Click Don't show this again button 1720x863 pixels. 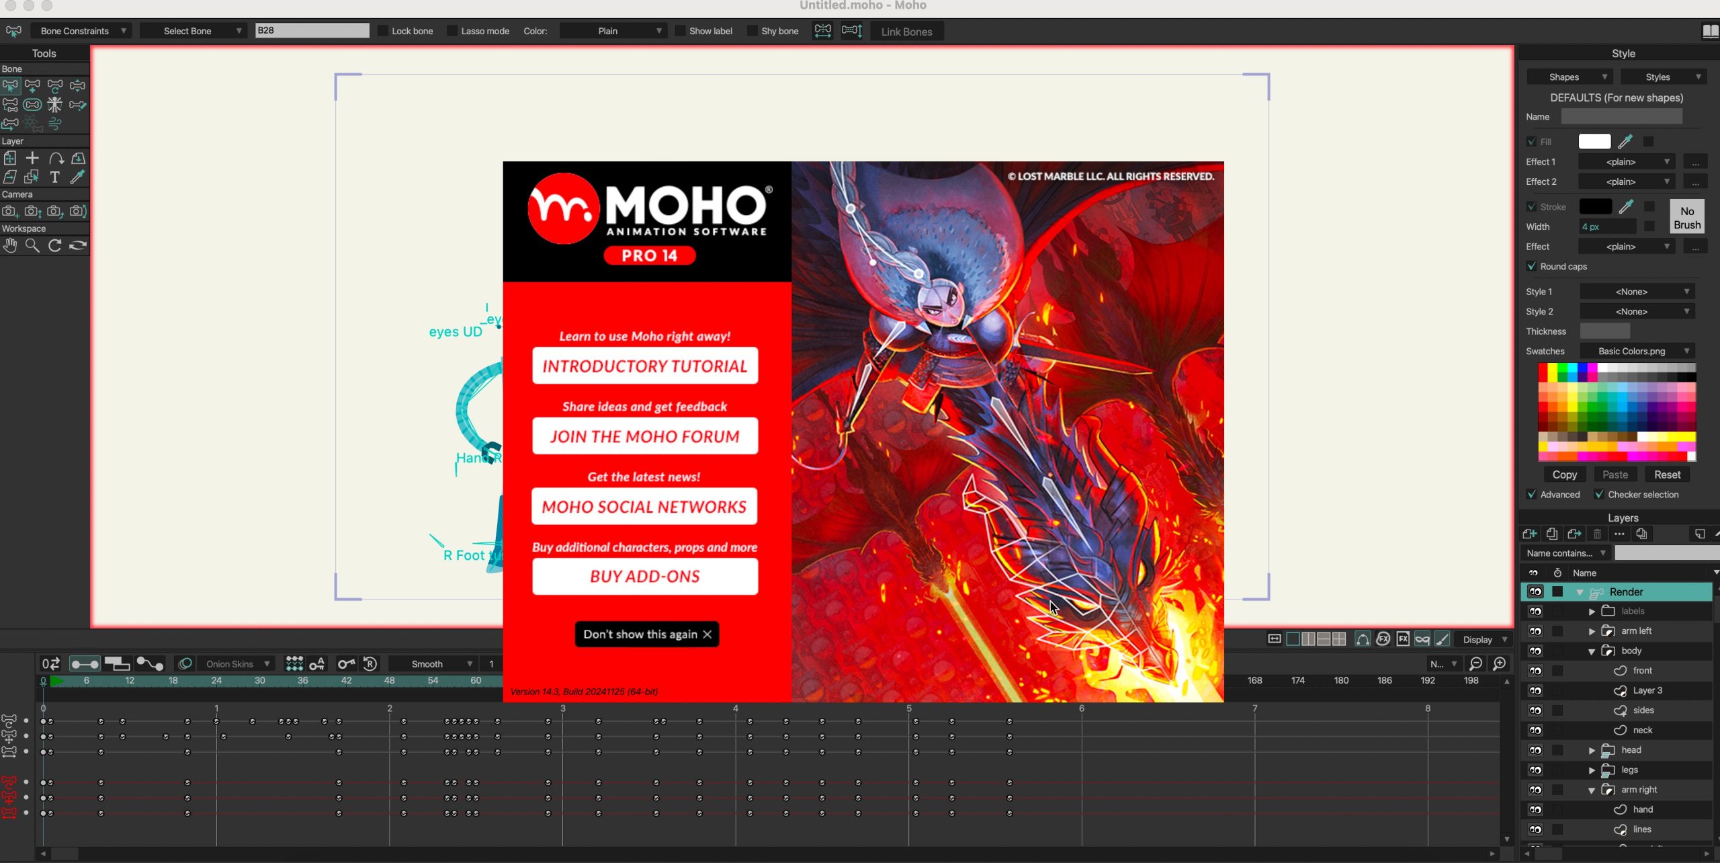click(647, 634)
